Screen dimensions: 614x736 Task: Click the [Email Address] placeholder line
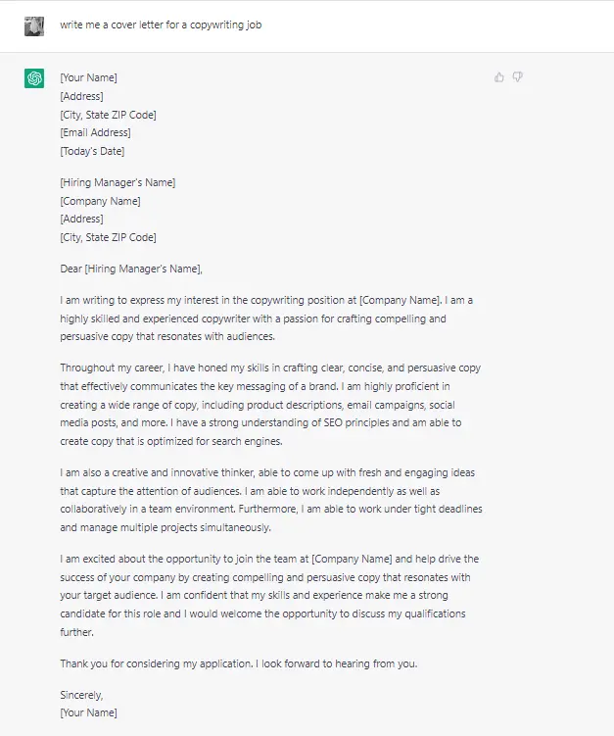click(x=95, y=132)
